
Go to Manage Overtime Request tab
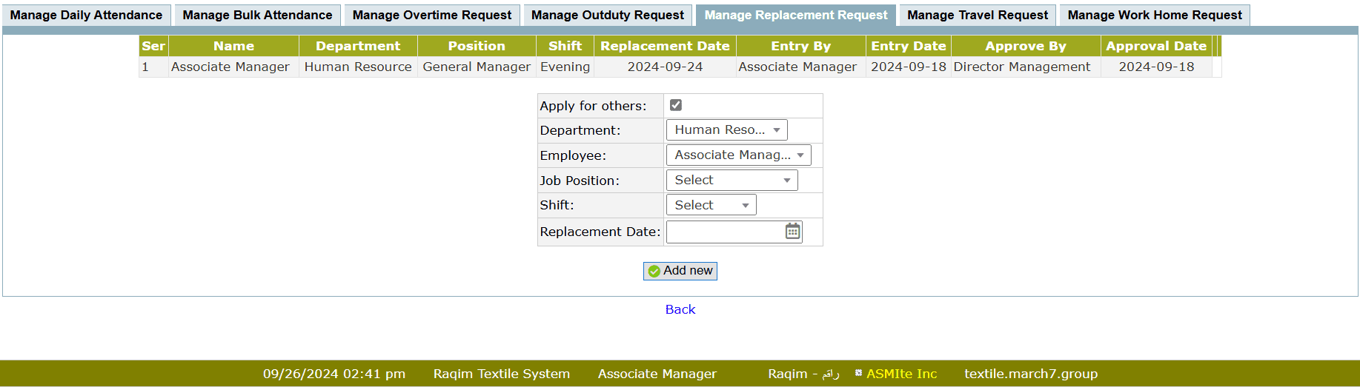point(432,15)
